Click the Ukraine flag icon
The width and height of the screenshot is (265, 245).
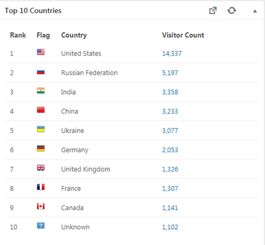(40, 129)
